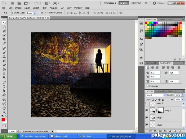
Task: Switch to the Channels tab
Action: (x=160, y=91)
